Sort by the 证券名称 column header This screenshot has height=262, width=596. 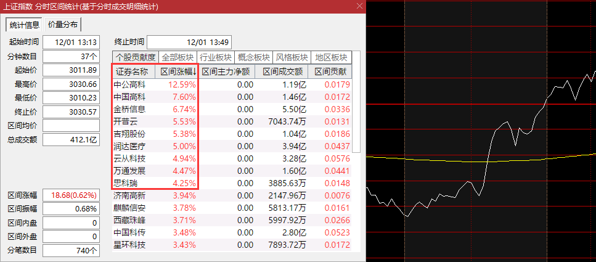click(x=134, y=72)
